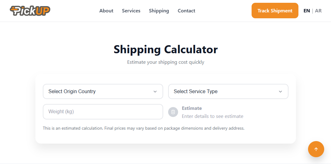Select the Shipping nav item
Viewport: 331px width, 164px height.
[x=159, y=11]
